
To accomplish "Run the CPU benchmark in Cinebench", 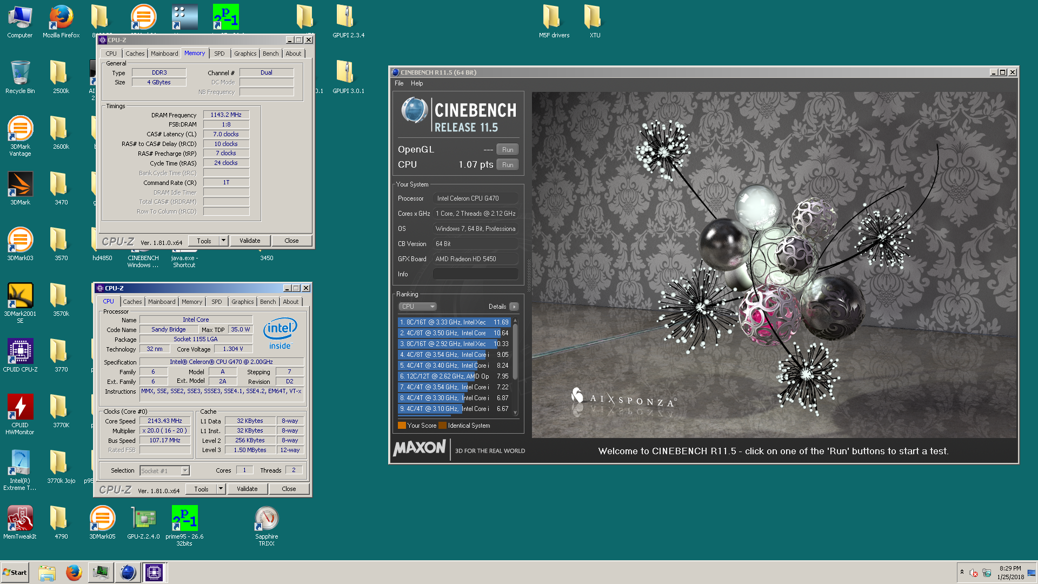I will (x=508, y=165).
